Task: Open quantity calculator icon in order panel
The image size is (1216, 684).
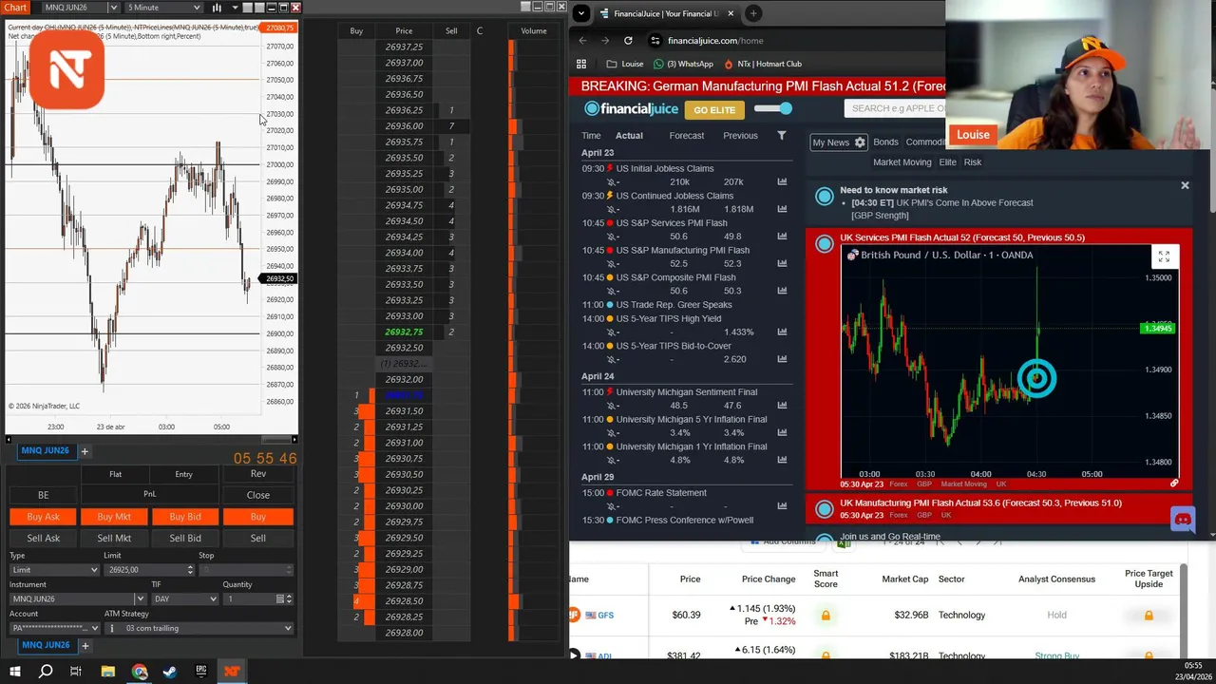Action: pyautogui.click(x=280, y=599)
